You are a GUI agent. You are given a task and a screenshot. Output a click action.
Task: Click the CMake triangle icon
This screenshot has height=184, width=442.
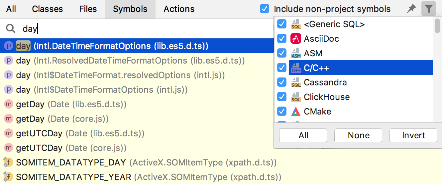296,112
